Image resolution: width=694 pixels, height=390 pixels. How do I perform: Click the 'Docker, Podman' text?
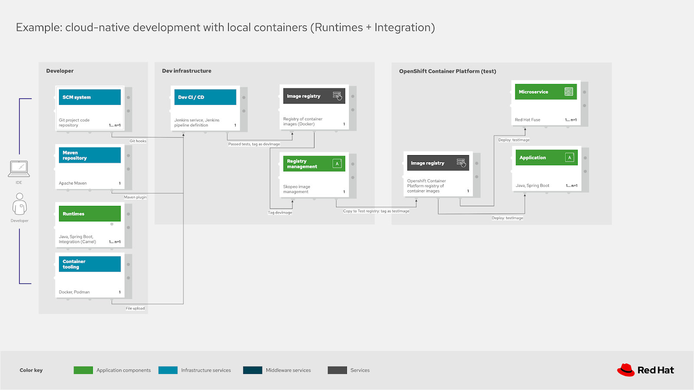[x=74, y=292]
